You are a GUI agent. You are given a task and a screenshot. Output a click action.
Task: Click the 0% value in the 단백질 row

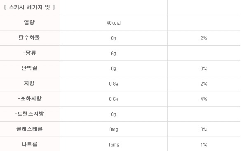pyautogui.click(x=204, y=68)
